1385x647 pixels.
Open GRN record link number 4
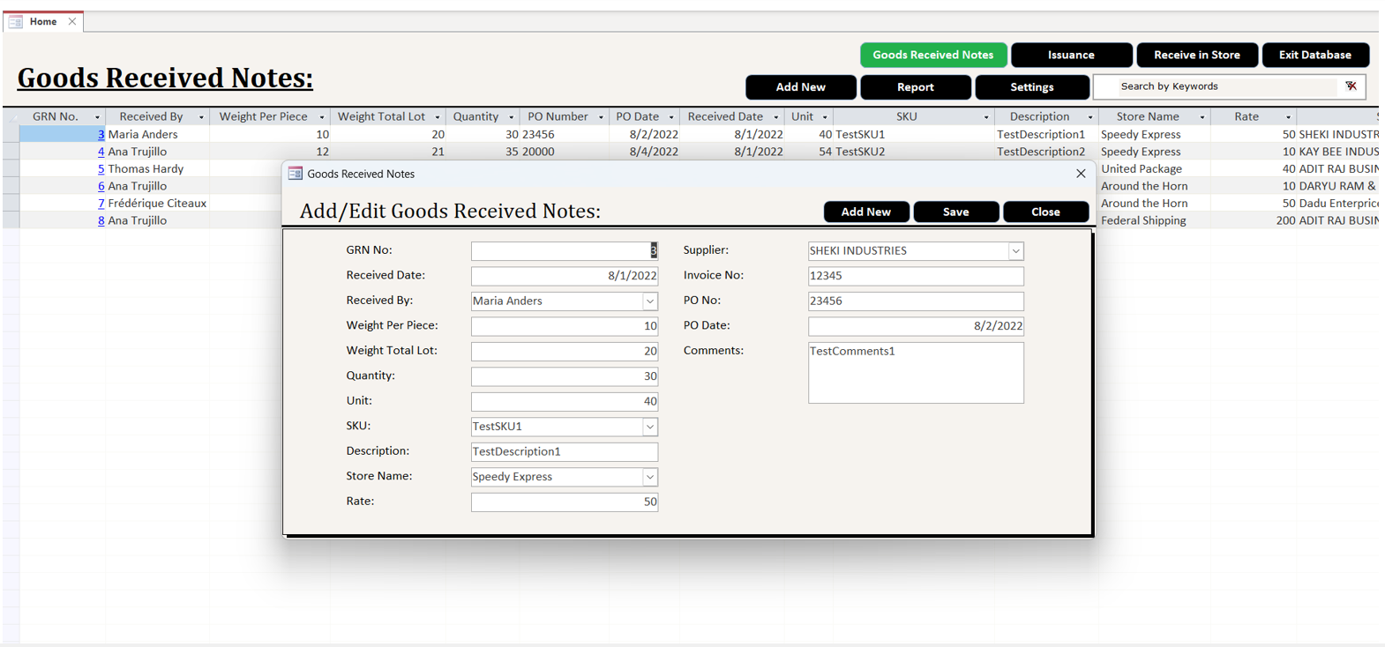[x=101, y=152]
